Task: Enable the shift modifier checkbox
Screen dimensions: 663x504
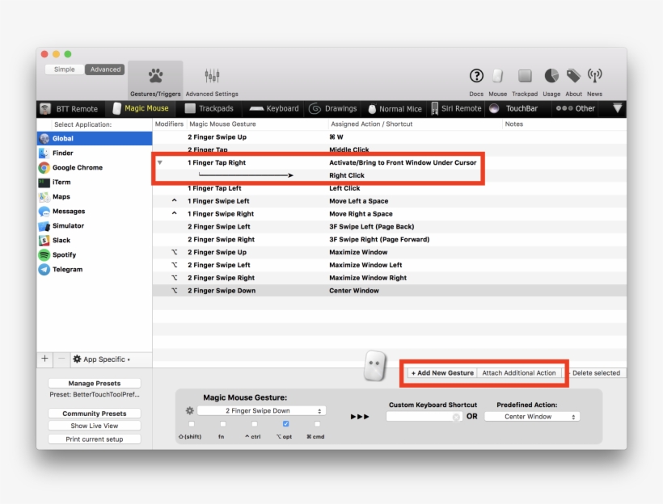Action: (192, 424)
